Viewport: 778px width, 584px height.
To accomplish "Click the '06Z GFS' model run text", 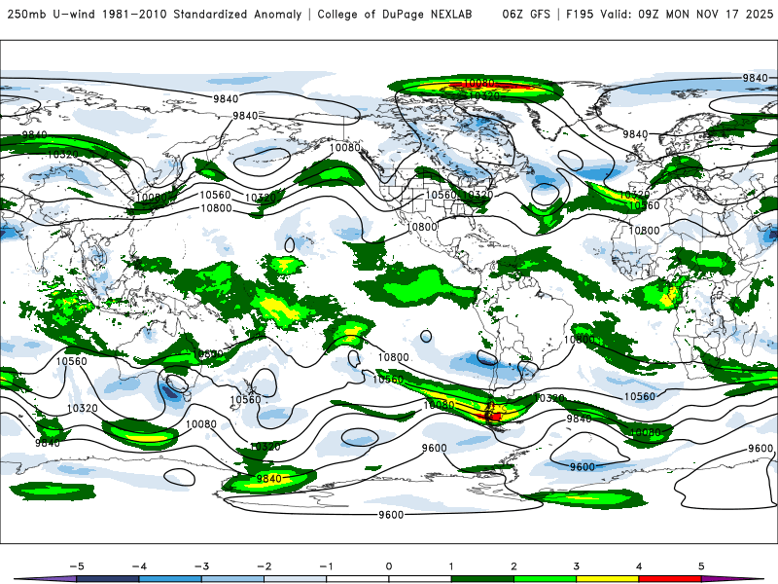I will point(526,15).
